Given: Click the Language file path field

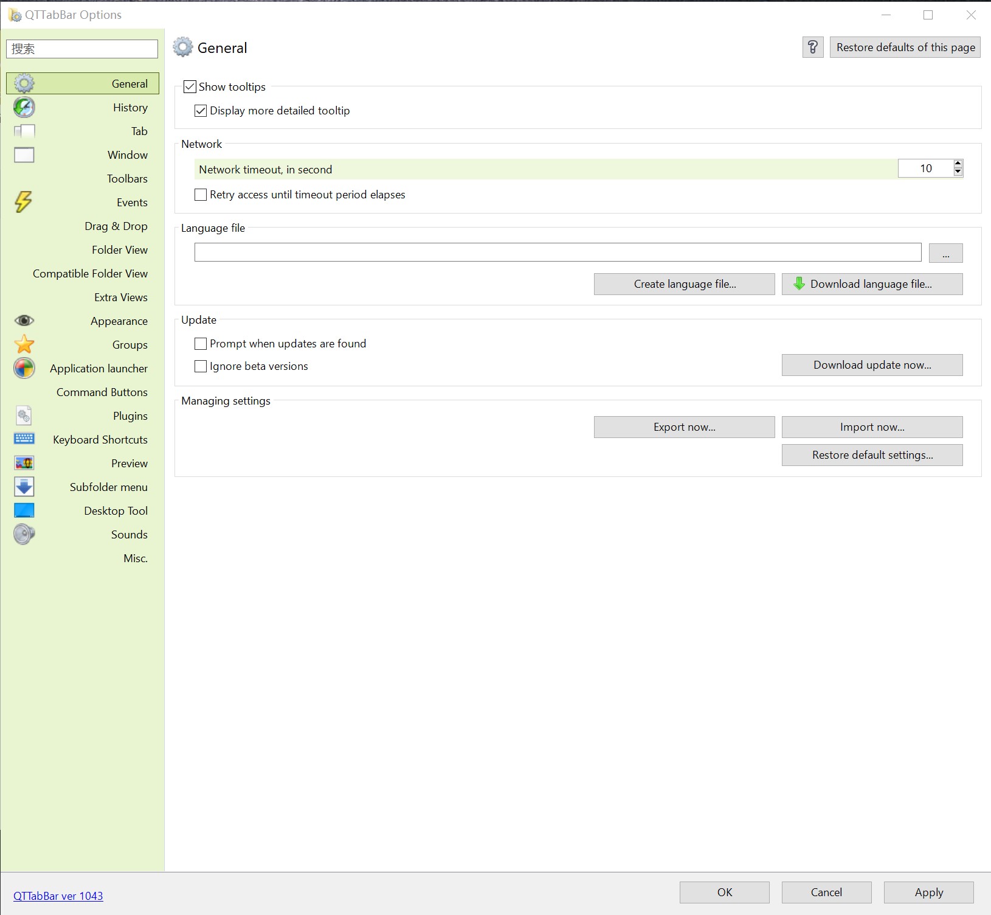Looking at the screenshot, I should click(x=558, y=252).
